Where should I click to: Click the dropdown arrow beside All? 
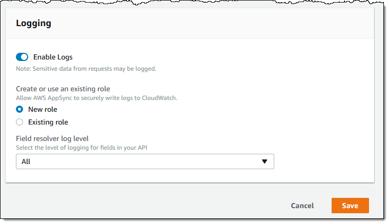coord(264,161)
